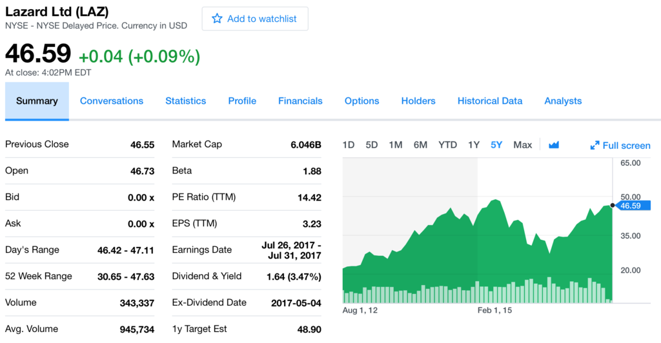This screenshot has height=343, width=661.
Task: Open the Financials tab
Action: click(300, 101)
